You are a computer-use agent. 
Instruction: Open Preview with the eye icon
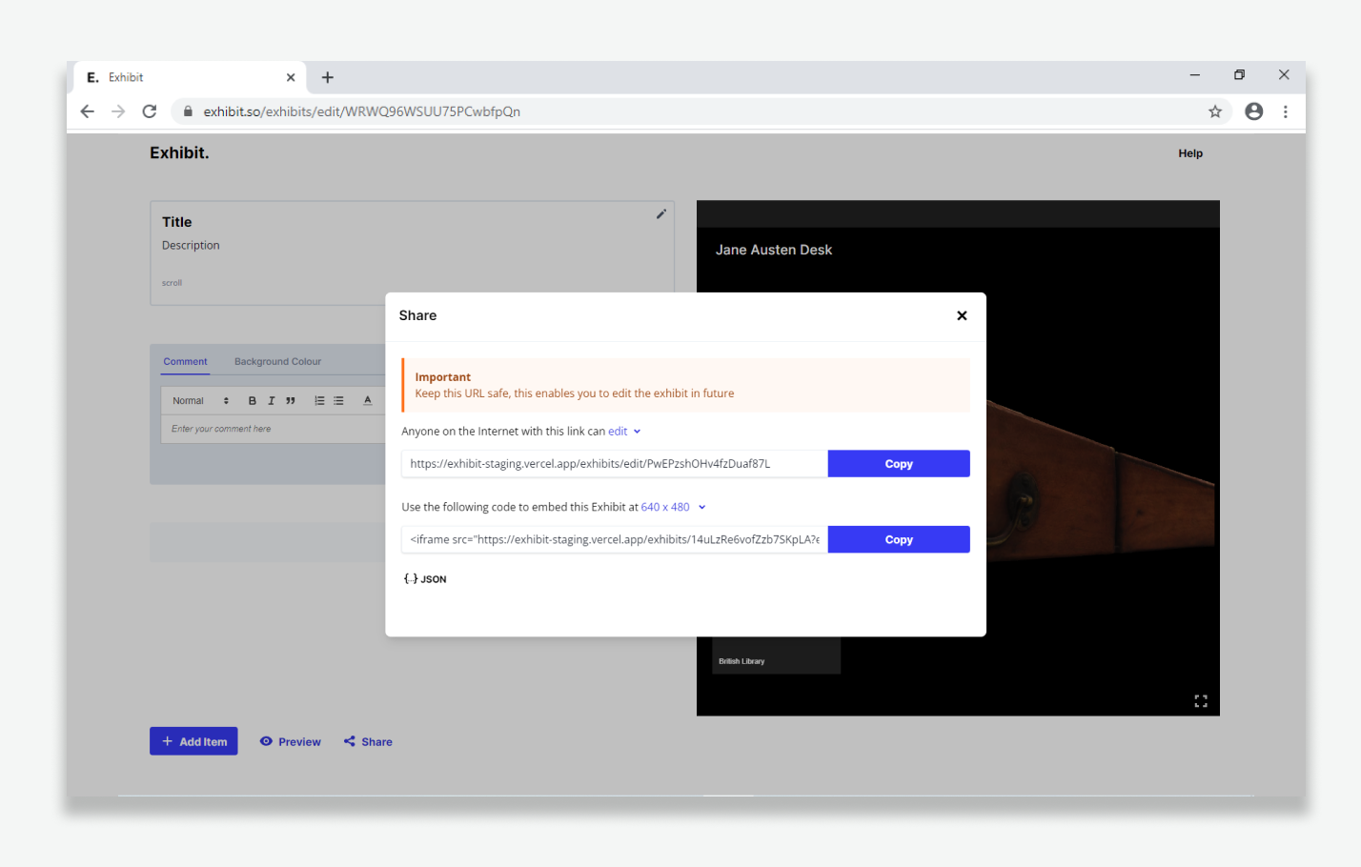291,741
